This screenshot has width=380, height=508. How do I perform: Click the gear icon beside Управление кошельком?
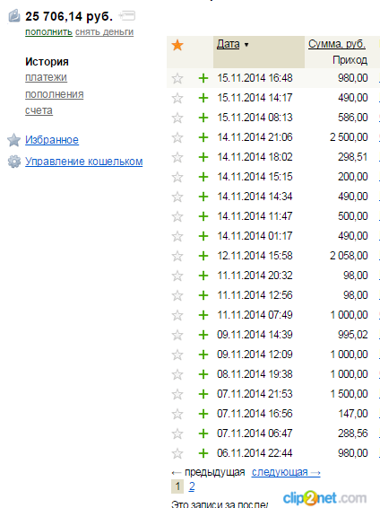pyautogui.click(x=14, y=162)
